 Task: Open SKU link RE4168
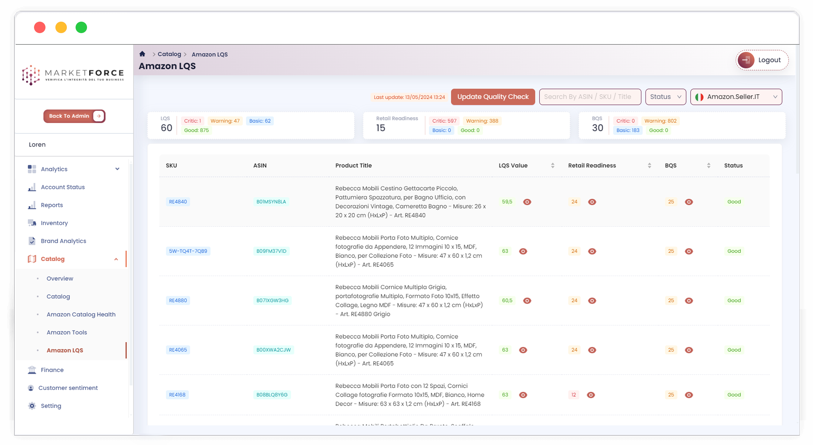pos(177,395)
